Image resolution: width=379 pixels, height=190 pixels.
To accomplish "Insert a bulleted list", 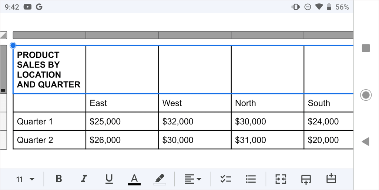I will [251, 179].
